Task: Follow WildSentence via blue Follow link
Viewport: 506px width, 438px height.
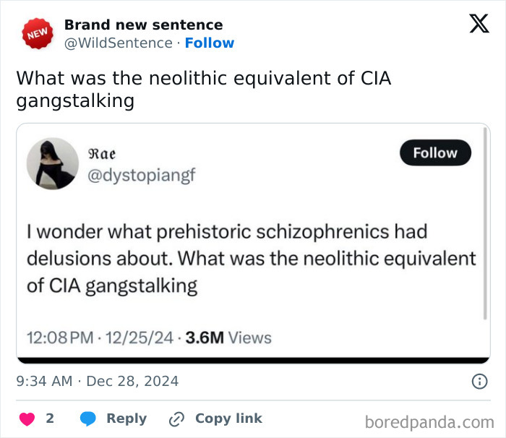Action: 209,43
